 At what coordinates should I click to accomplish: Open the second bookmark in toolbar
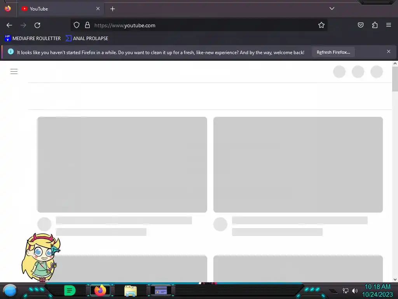(x=87, y=39)
